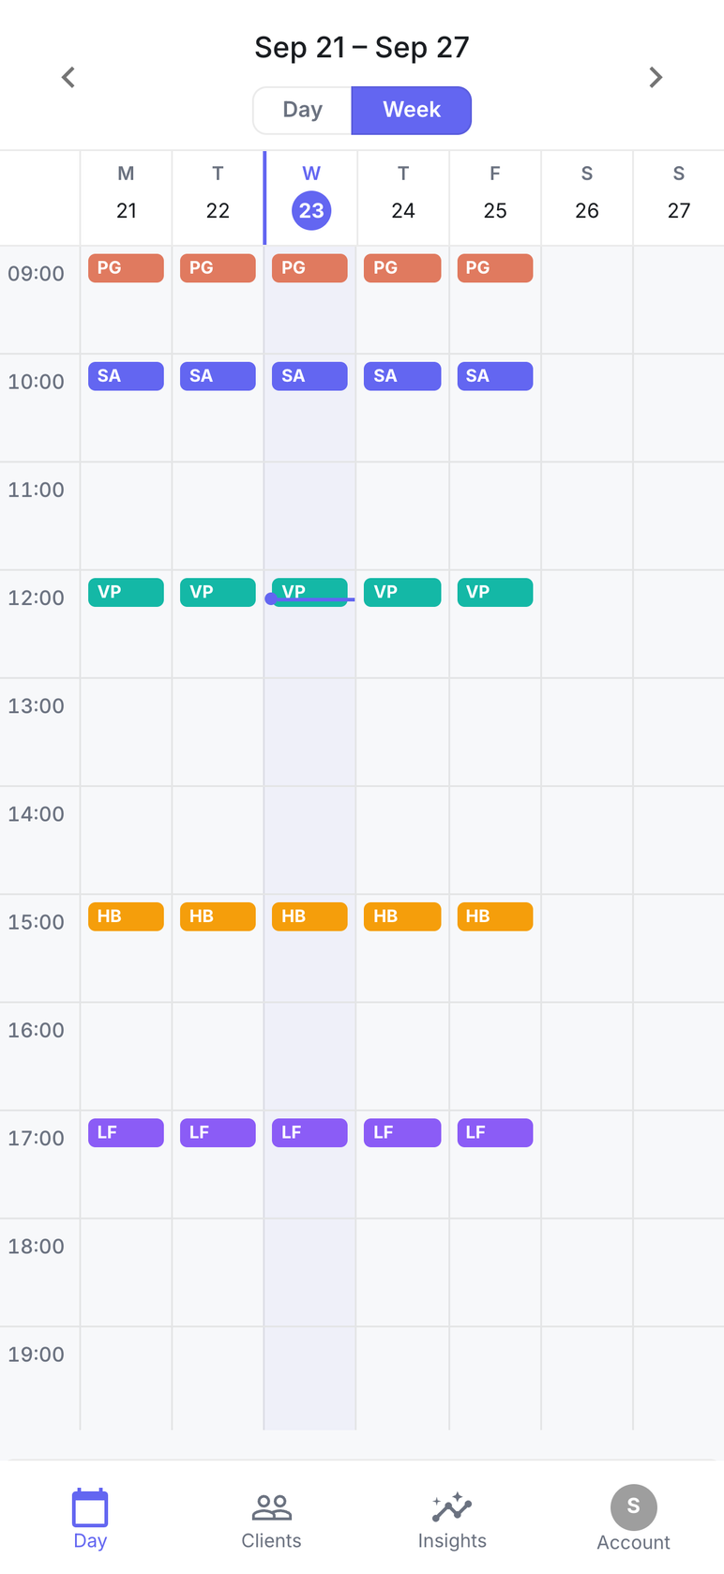Open the Clients tab
Image resolution: width=724 pixels, height=1574 pixels.
coord(271,1520)
